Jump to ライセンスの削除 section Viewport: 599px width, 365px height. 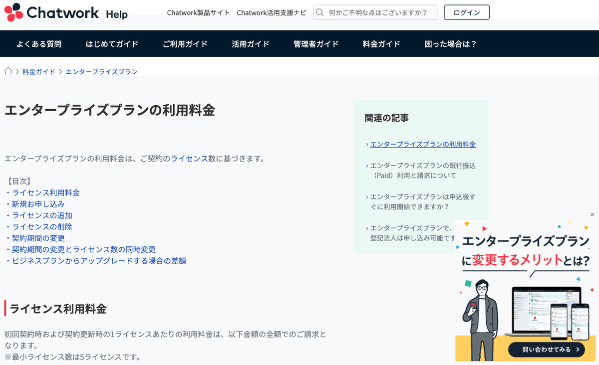(42, 226)
